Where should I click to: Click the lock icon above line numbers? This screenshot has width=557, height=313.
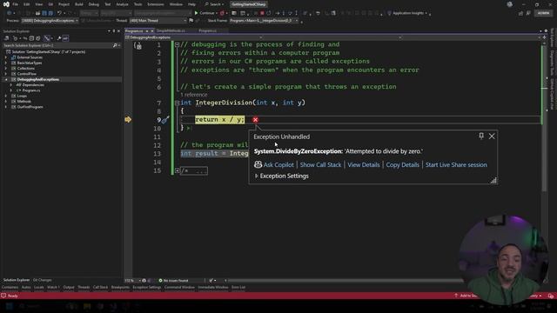tap(138, 46)
